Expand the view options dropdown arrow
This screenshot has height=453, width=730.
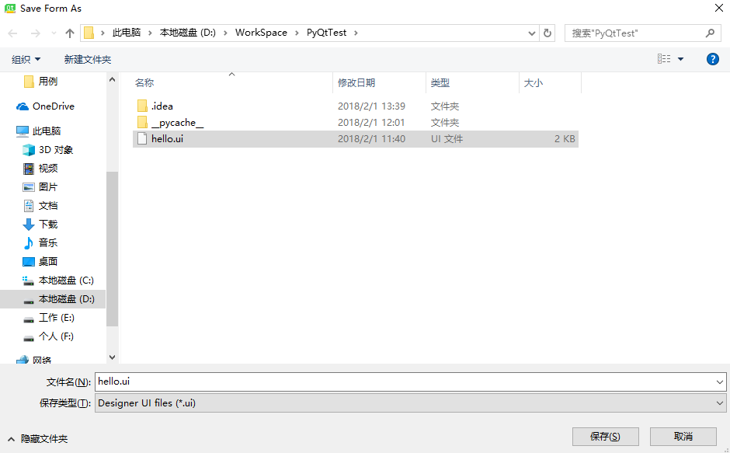681,59
